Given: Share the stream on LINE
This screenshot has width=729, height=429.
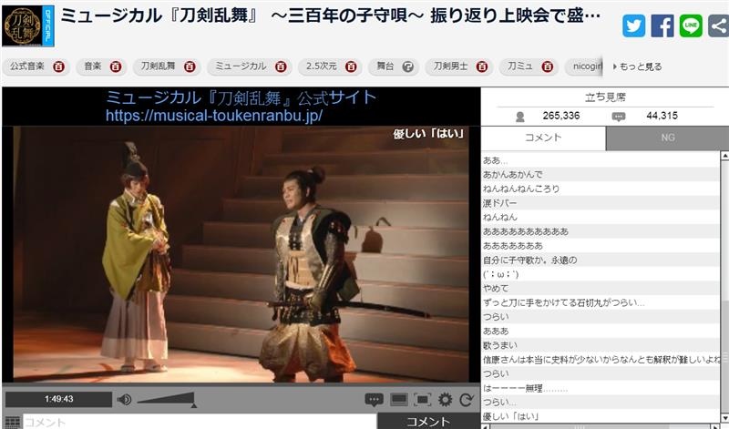Looking at the screenshot, I should 691,26.
